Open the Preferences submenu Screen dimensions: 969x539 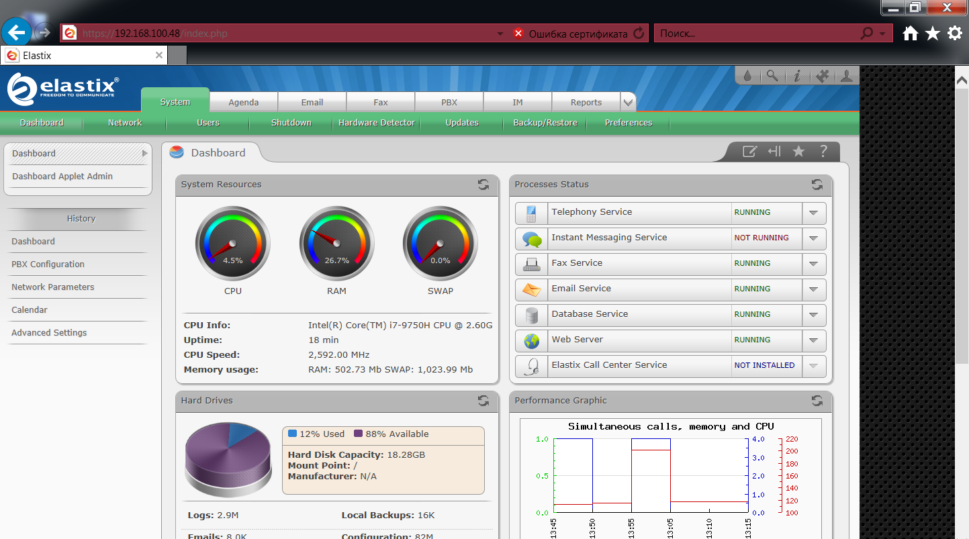click(629, 123)
